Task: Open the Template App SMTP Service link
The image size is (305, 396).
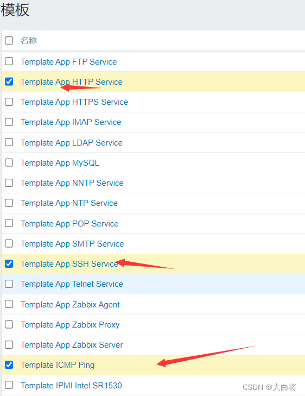Action: coord(72,244)
